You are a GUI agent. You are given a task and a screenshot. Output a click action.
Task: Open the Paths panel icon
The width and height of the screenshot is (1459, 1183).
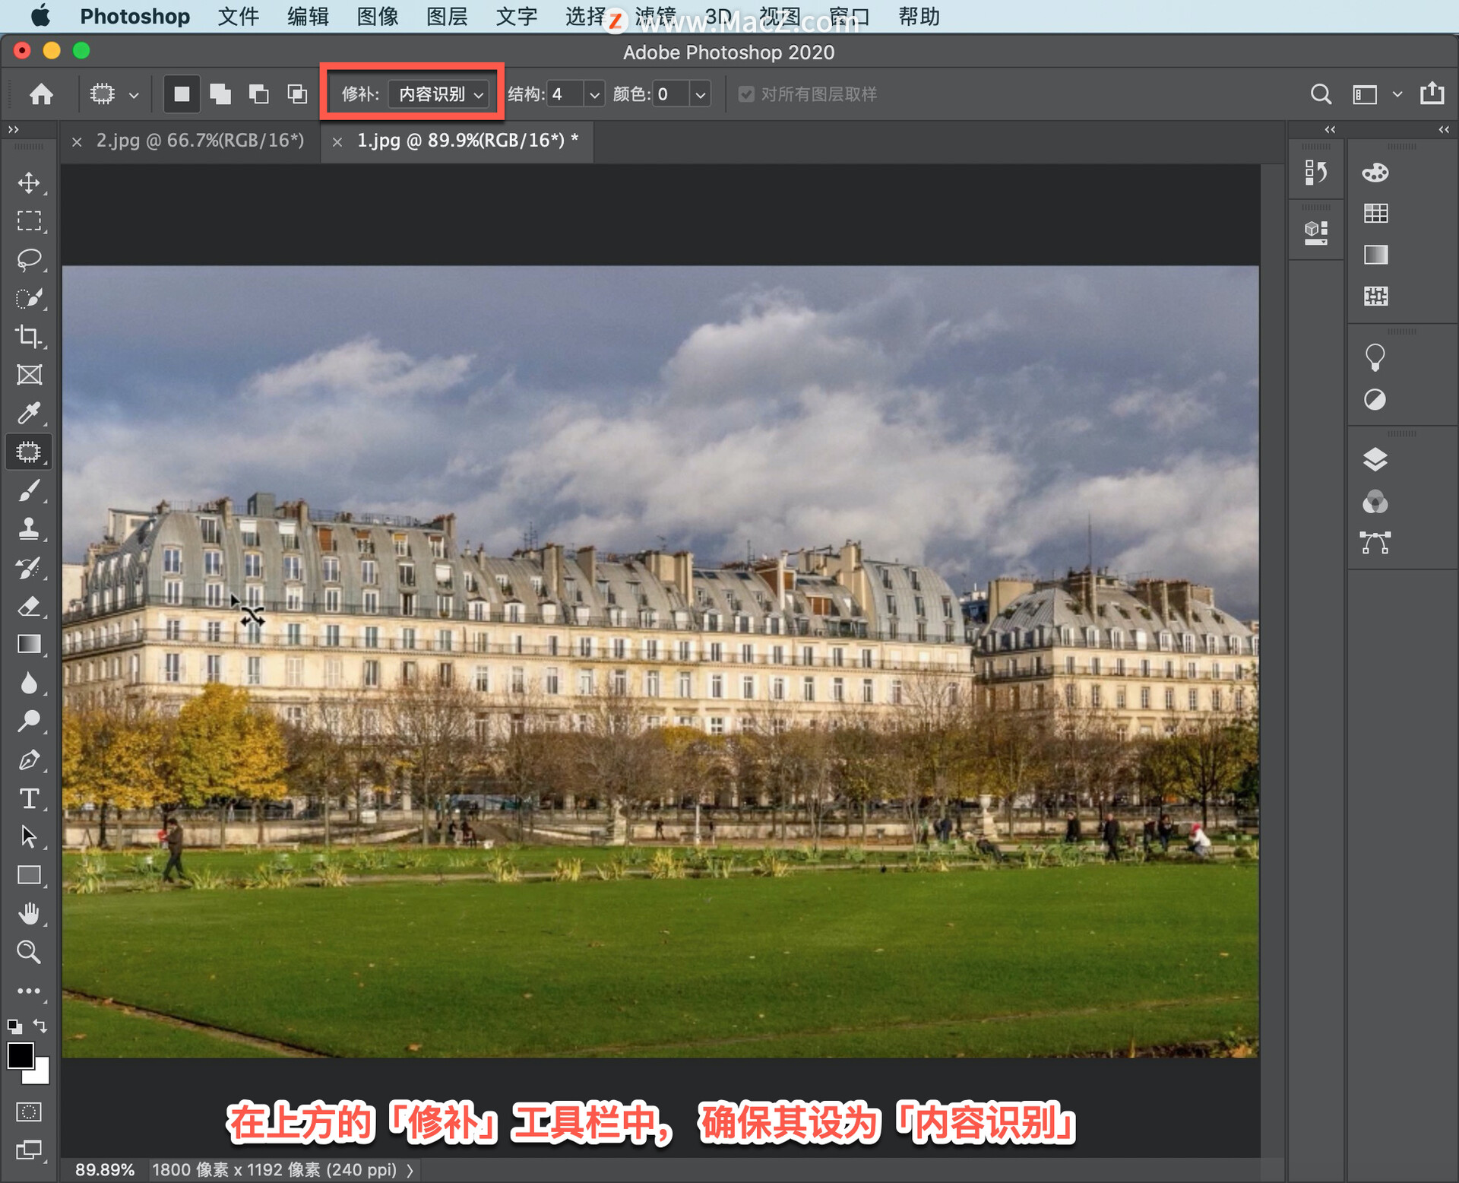click(1375, 543)
